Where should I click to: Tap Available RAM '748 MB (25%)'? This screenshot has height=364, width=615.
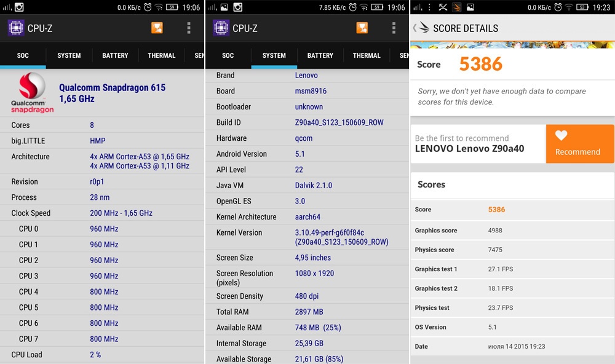coord(318,328)
